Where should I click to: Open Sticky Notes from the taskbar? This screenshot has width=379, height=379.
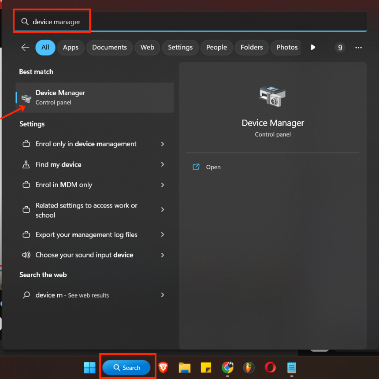(x=206, y=368)
